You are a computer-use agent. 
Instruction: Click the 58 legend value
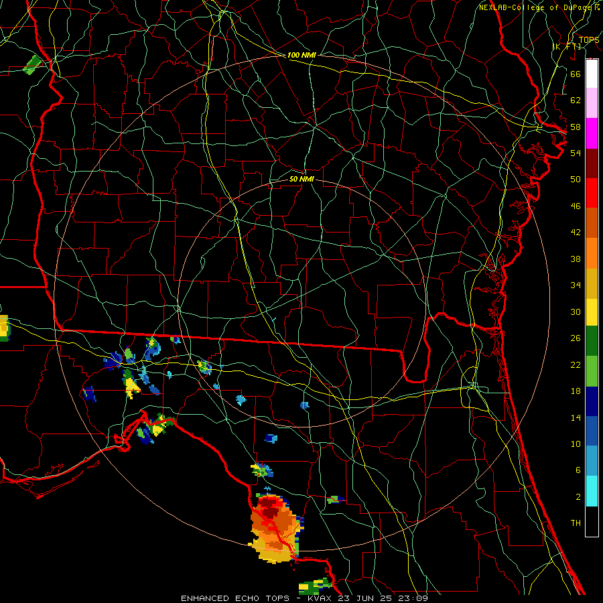(576, 127)
